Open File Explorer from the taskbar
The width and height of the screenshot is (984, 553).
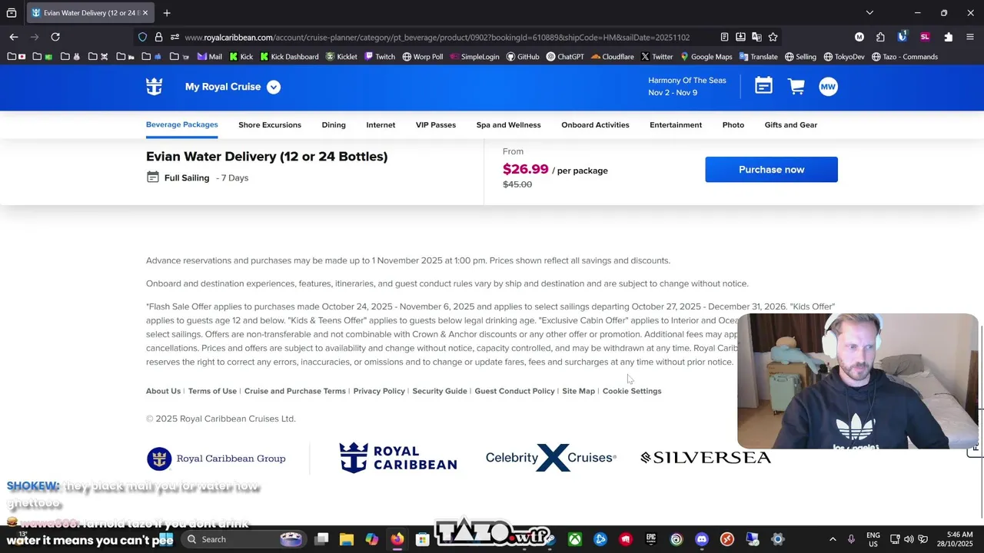tap(347, 539)
